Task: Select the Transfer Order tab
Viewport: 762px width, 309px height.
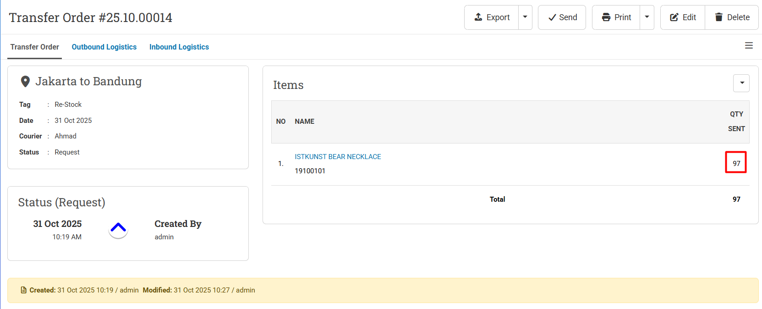Action: [x=35, y=47]
